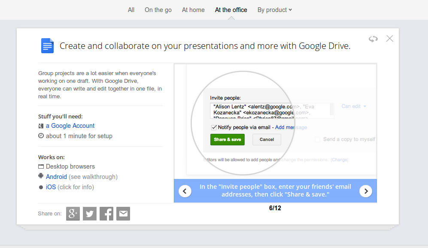Click the [Change] permissions link
The height and width of the screenshot is (248, 428).
pos(339,160)
